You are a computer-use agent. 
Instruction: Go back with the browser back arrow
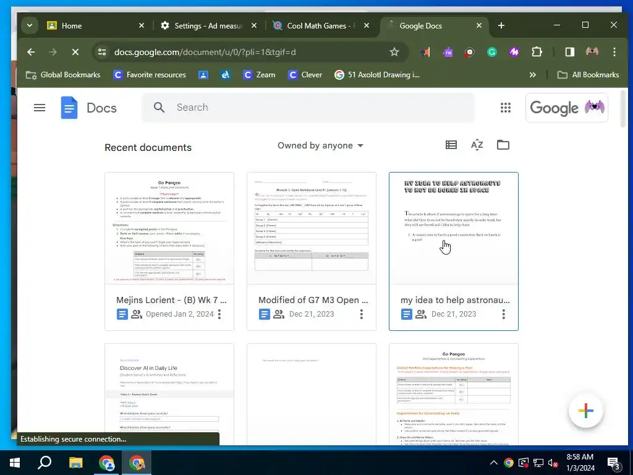point(31,52)
